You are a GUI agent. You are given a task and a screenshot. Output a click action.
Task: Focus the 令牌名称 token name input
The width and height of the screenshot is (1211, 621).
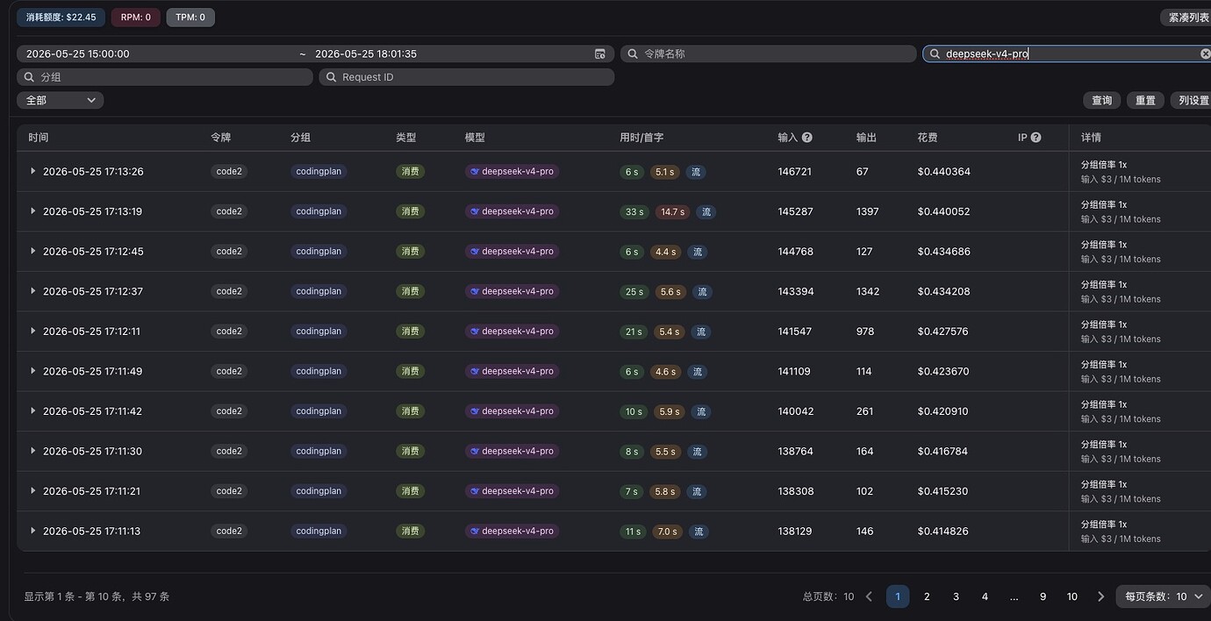769,54
